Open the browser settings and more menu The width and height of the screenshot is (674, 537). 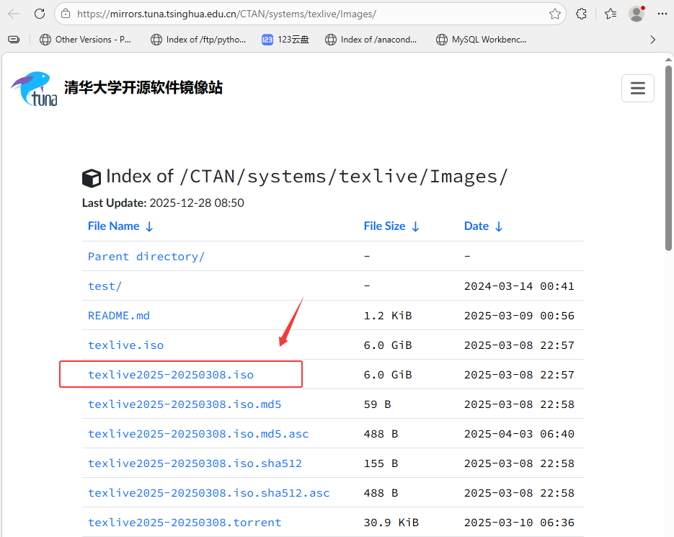click(662, 14)
